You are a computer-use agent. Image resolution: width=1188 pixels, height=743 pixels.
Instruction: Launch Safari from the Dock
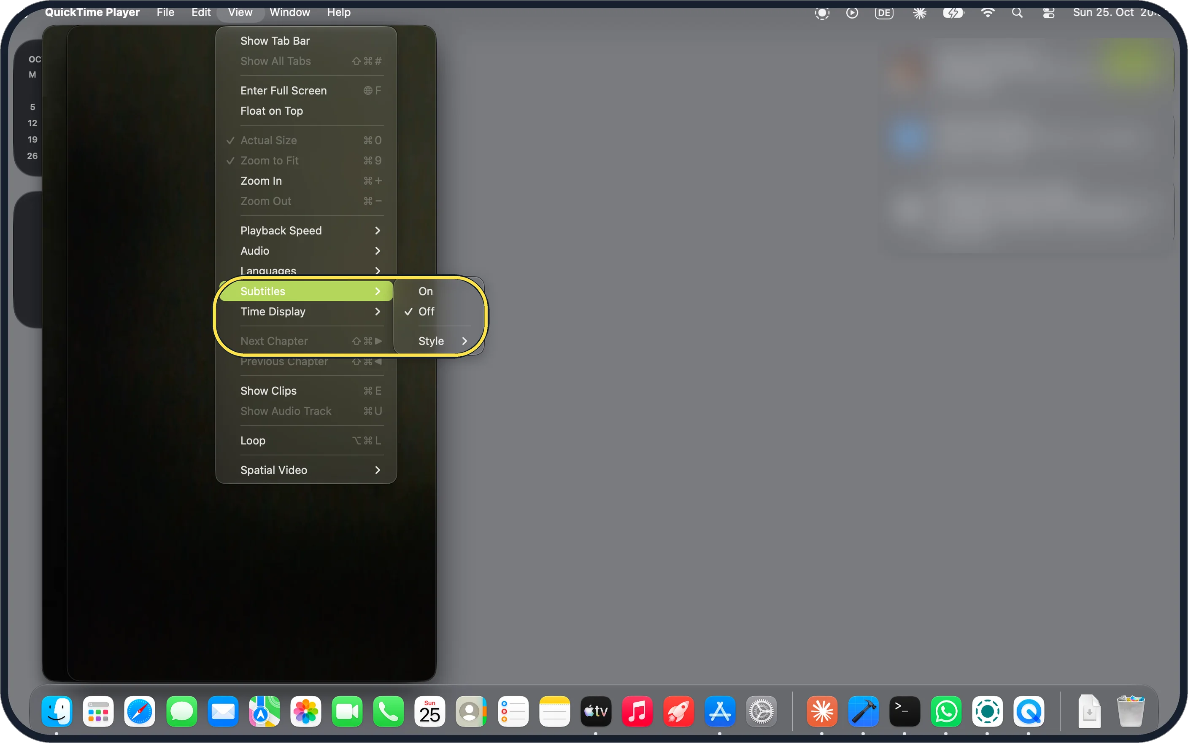[140, 711]
